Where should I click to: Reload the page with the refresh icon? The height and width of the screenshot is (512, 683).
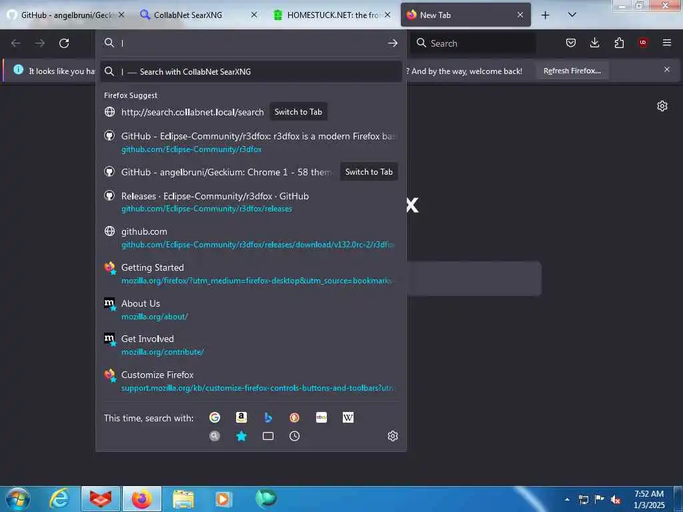point(64,43)
